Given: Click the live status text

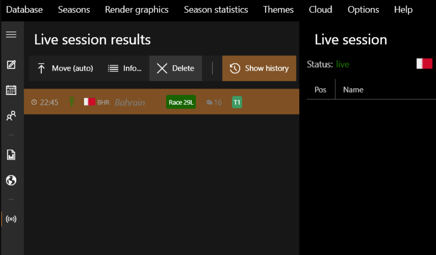Looking at the screenshot, I should tap(343, 64).
